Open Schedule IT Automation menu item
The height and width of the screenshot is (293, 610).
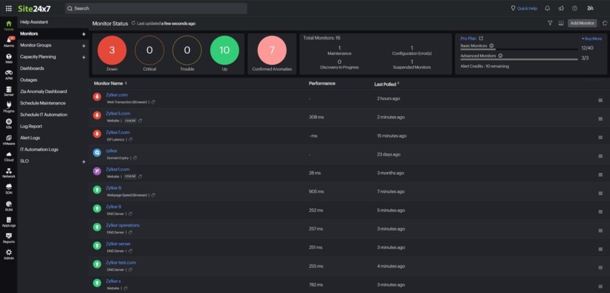[43, 115]
